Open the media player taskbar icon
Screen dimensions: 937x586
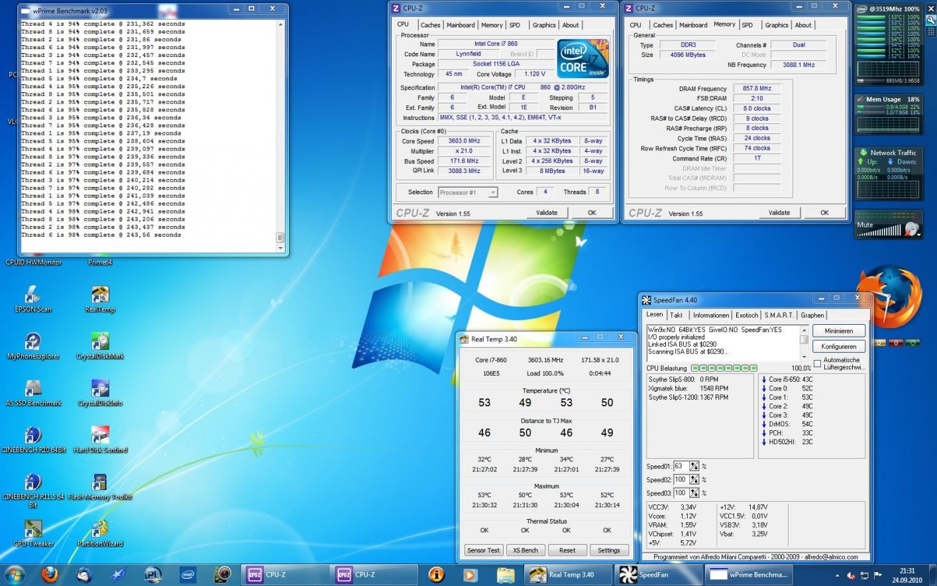[470, 574]
